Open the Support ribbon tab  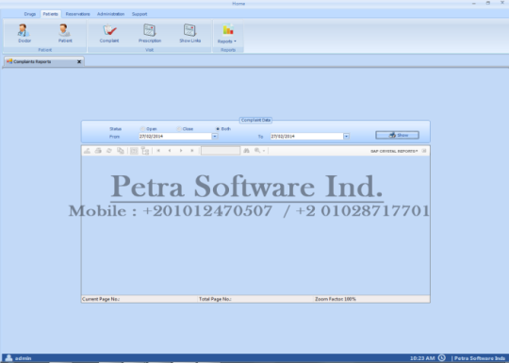point(140,14)
